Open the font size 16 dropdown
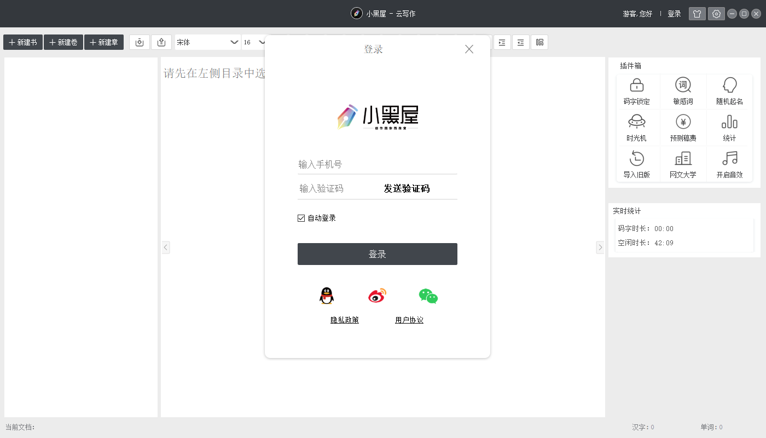 pos(253,42)
